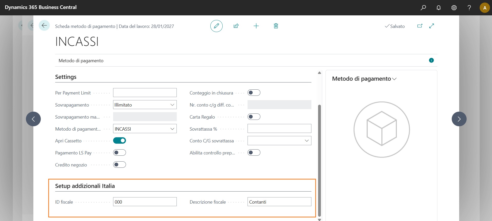Viewport: 492px width, 221px height.
Task: Open the settings gear icon
Action: tap(454, 8)
